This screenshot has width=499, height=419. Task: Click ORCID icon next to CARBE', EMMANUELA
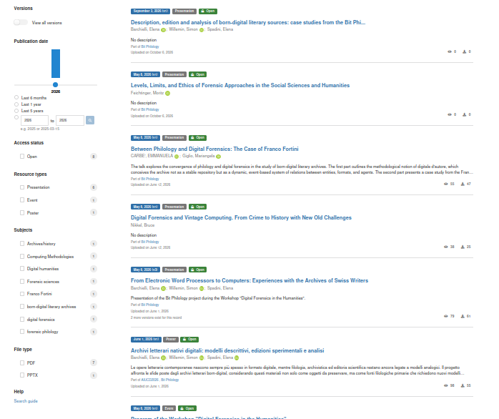click(x=177, y=157)
